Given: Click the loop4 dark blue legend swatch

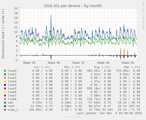Looking at the screenshot, I should (x=5, y=85).
